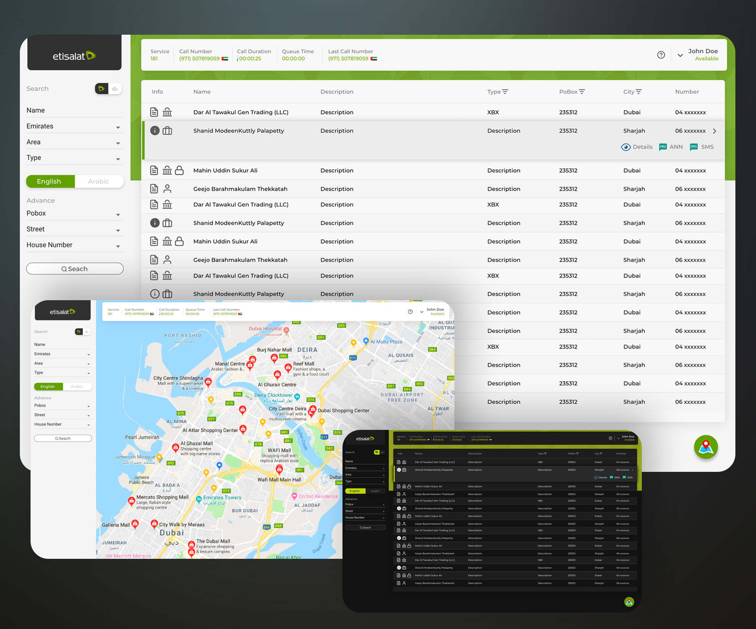
Task: Expand John Doe availability menu
Action: point(680,55)
